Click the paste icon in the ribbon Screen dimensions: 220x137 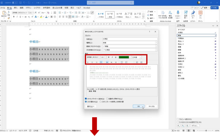(4, 14)
